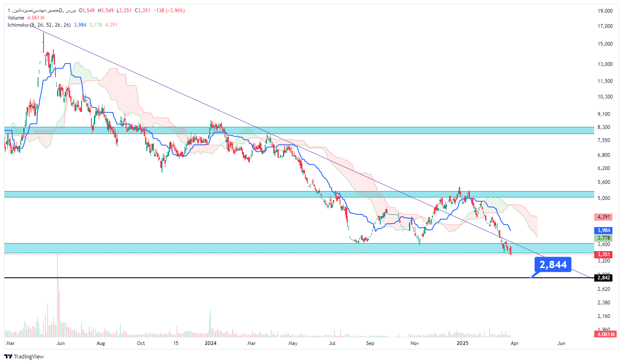Click the 2,380 price scale label
623x364 pixels.
[604, 303]
